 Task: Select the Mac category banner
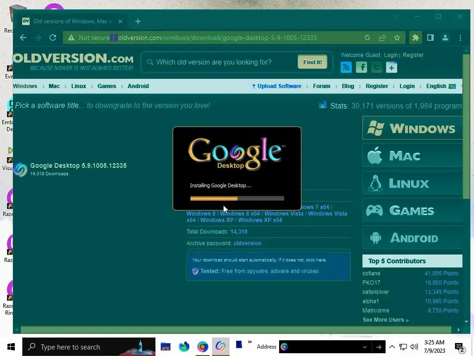[412, 155]
